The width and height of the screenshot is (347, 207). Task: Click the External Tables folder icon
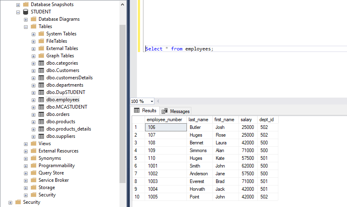[x=41, y=48]
